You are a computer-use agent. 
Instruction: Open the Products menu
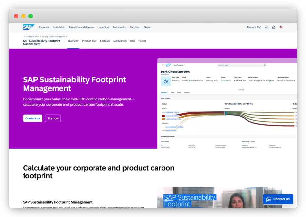pos(44,27)
